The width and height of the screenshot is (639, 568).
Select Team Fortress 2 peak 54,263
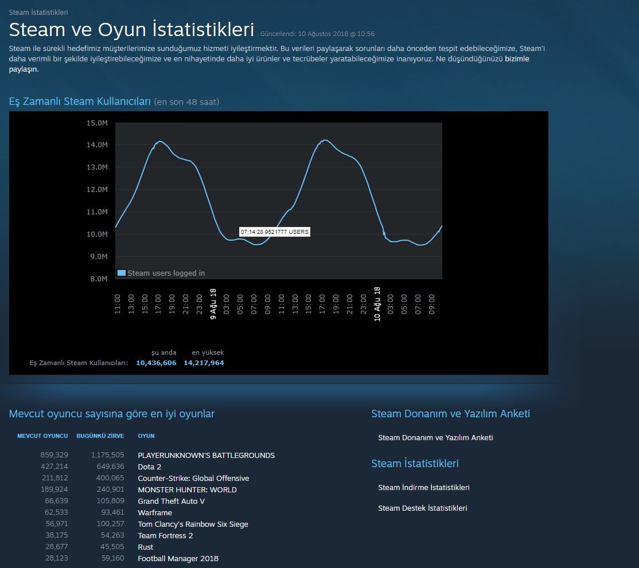pyautogui.click(x=112, y=535)
